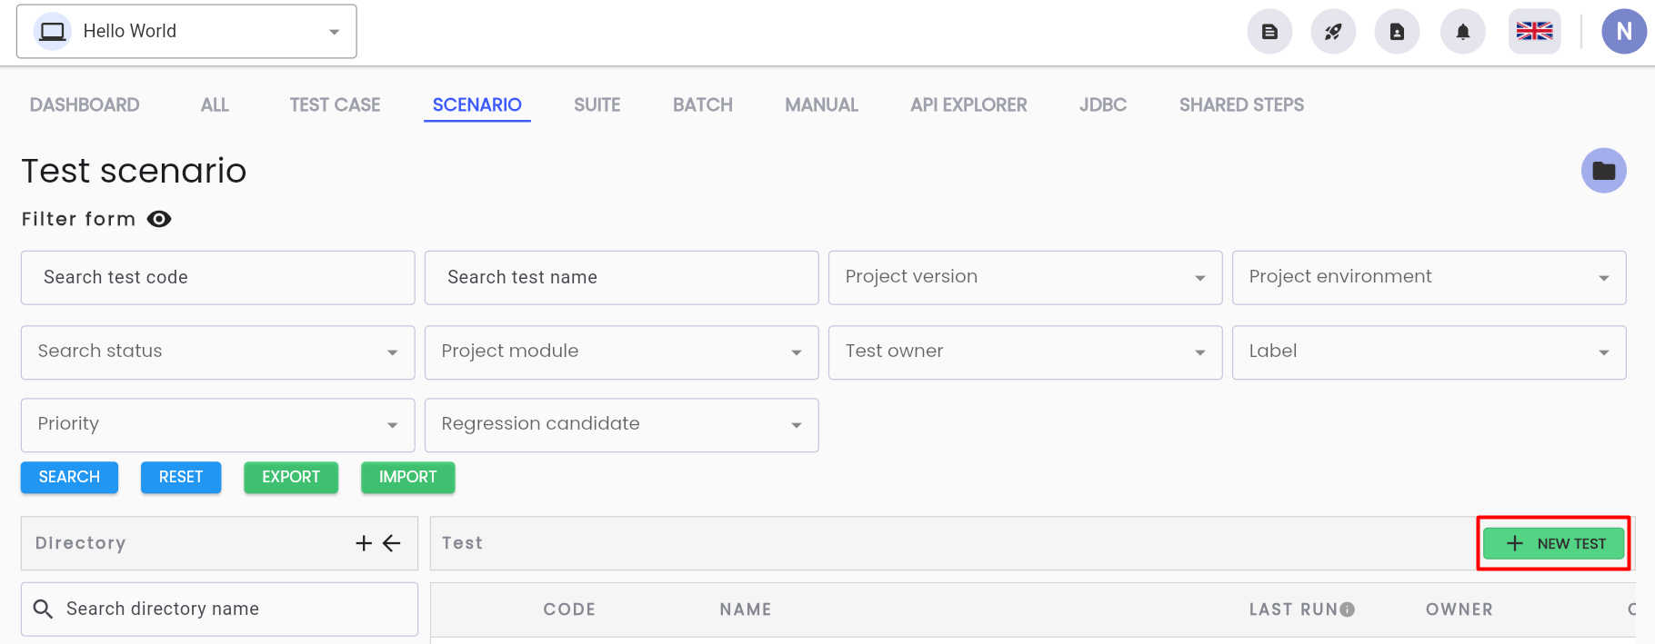Focus the Search test name field
The width and height of the screenshot is (1655, 644).
621,277
